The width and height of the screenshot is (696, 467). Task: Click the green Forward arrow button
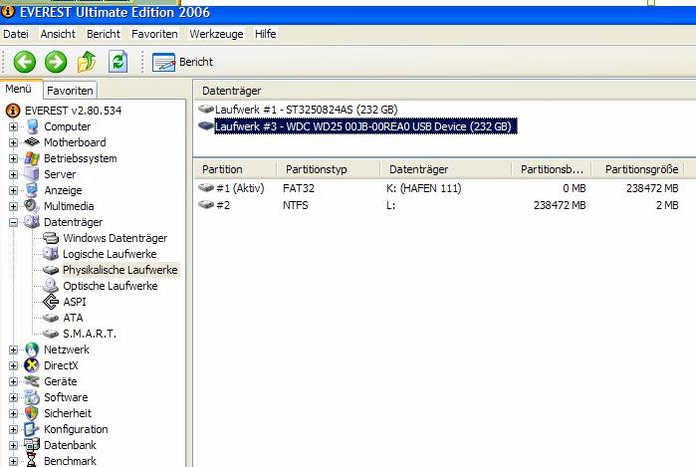point(56,62)
